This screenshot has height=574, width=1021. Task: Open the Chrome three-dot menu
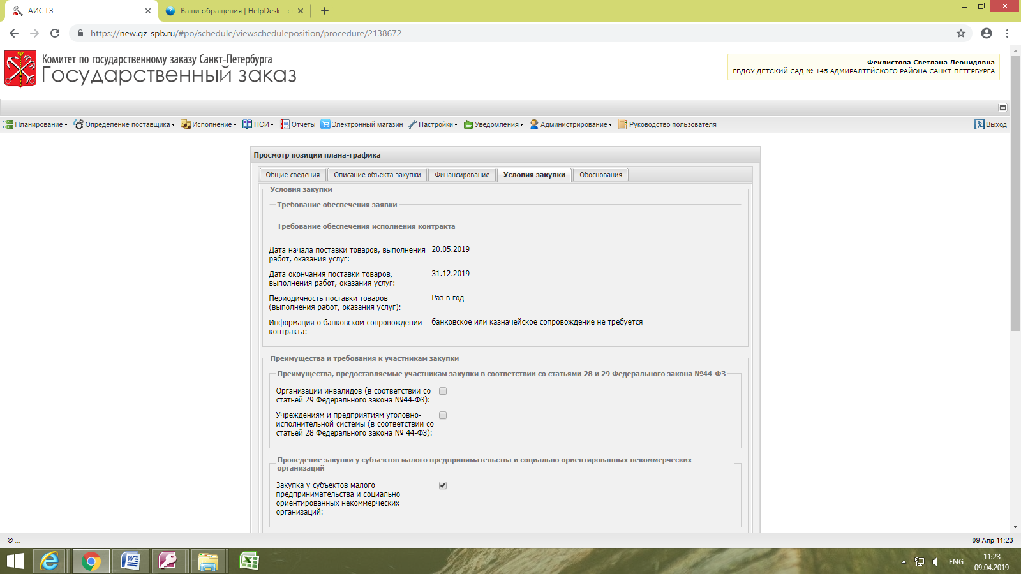[1008, 33]
